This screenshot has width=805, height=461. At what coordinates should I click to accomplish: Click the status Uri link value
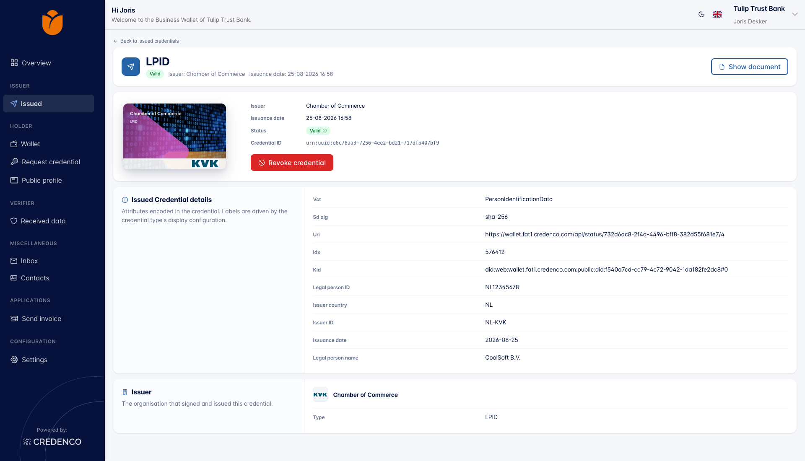[x=605, y=234]
